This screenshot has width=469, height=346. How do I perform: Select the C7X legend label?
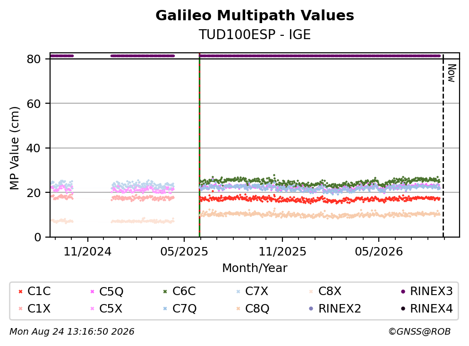point(256,291)
